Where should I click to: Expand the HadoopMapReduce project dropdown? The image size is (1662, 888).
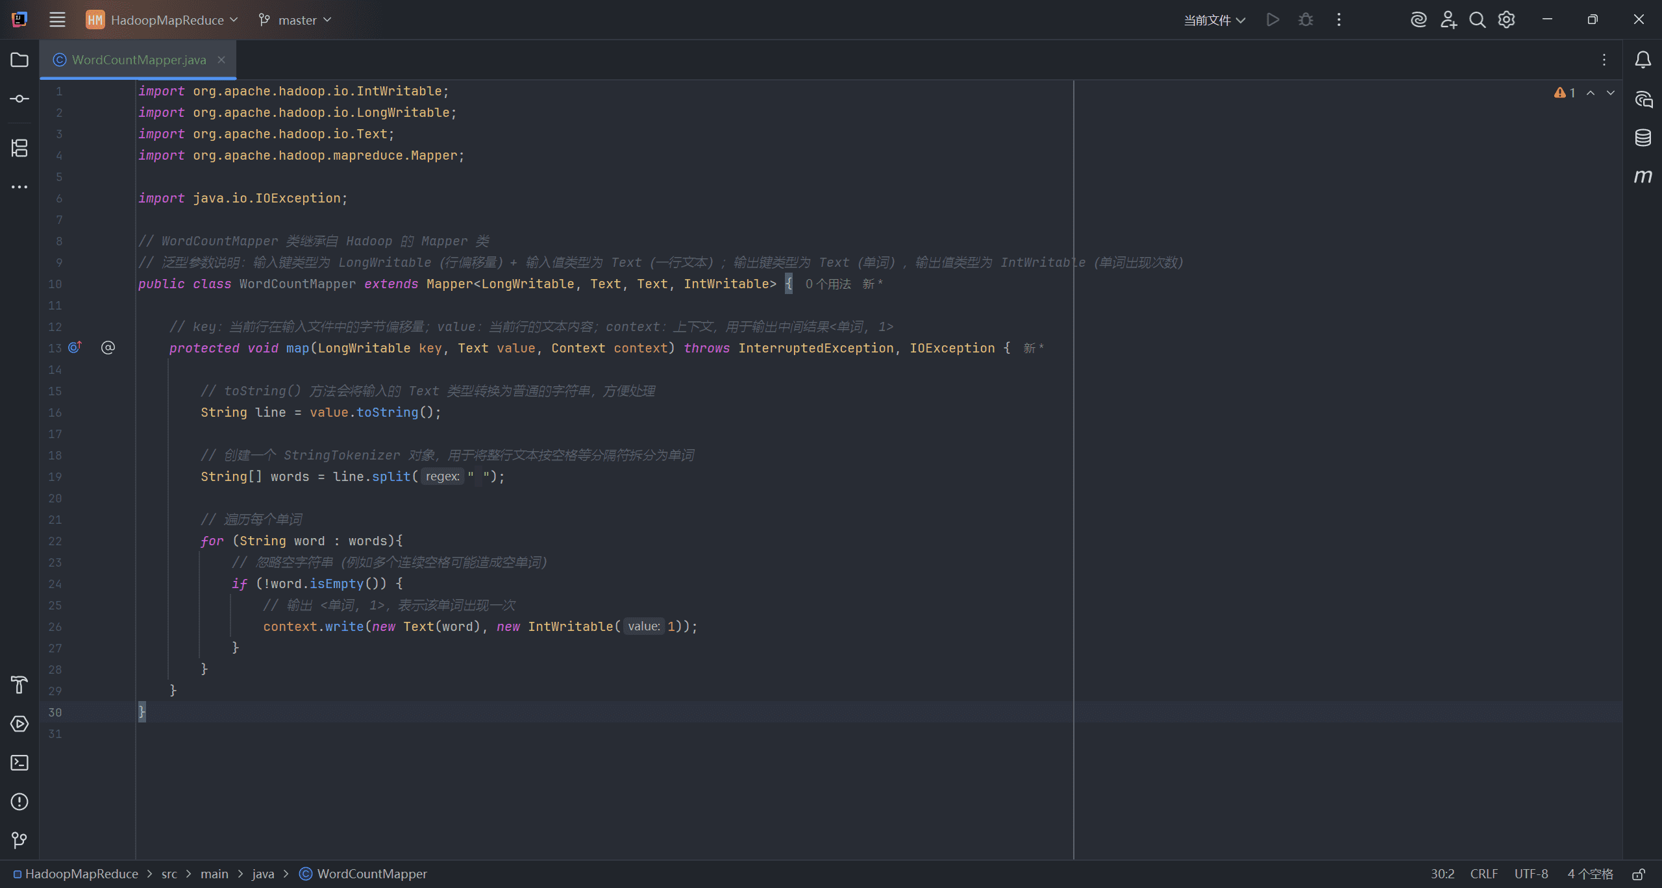tap(162, 20)
